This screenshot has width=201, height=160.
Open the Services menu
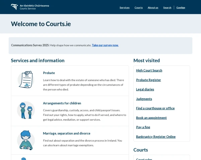tap(125, 8)
